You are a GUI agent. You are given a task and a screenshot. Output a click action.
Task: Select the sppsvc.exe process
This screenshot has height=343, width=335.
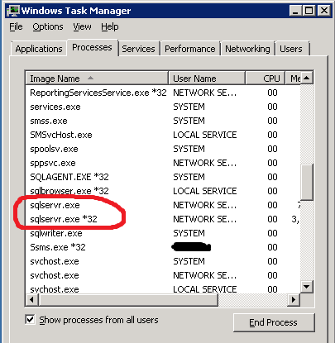point(163,163)
